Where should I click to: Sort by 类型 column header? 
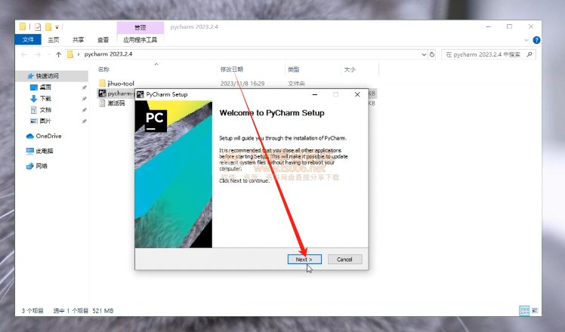tap(294, 69)
